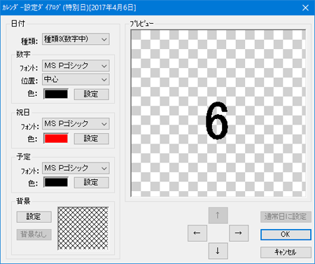Screen dimensions: 315x264
Task: Select the red 祝日 color swatch
Action: click(x=56, y=139)
